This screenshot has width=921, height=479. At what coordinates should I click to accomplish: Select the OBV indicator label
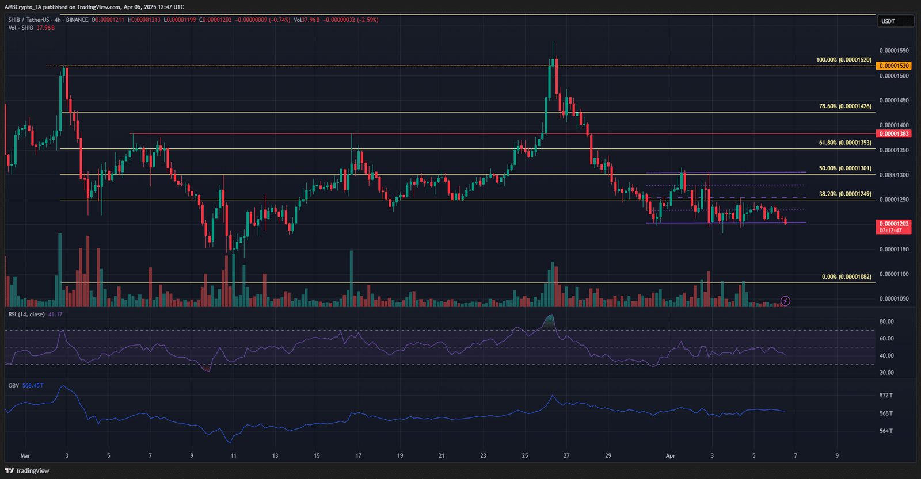[13, 385]
